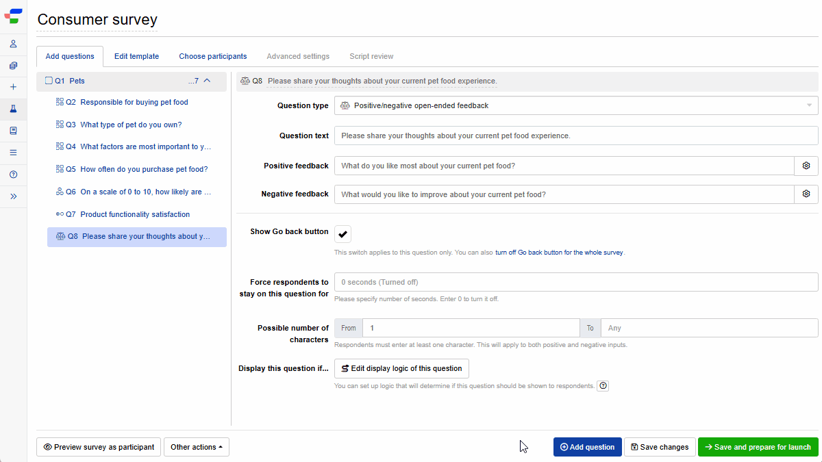Click the plus icon to create something new
The height and width of the screenshot is (462, 822).
pyautogui.click(x=13, y=87)
